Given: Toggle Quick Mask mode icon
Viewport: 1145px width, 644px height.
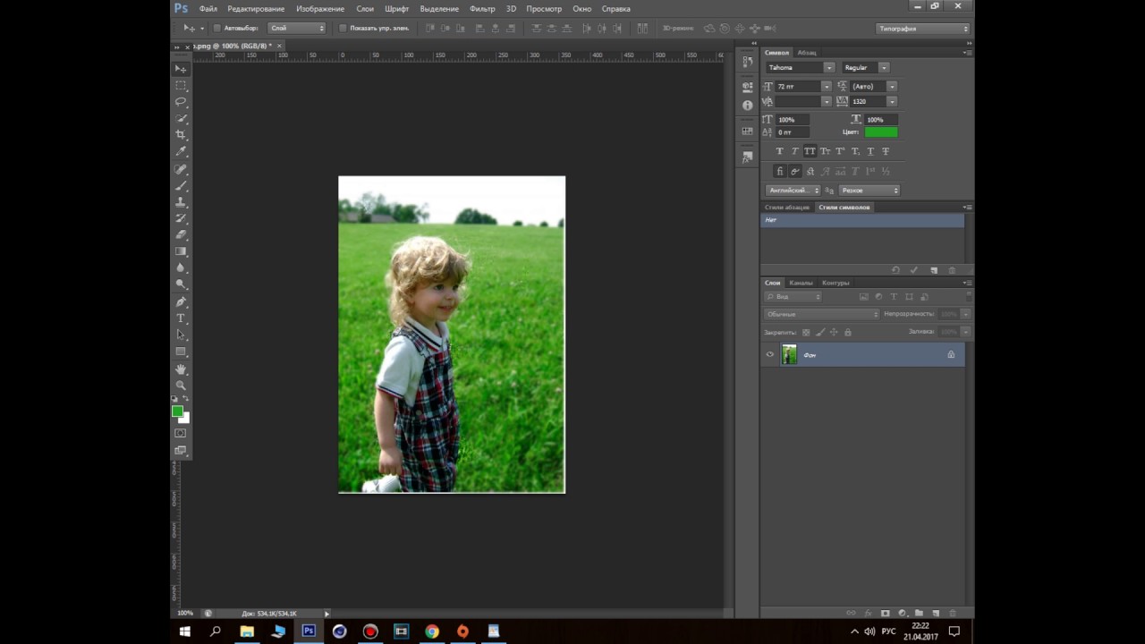Looking at the screenshot, I should pyautogui.click(x=181, y=433).
